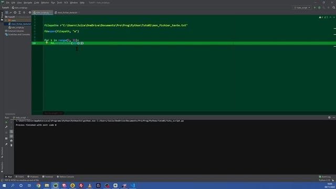Screen dimensions: 336x189
Task: Click the pin tab icon in Run panel
Action: (x=6, y=144)
